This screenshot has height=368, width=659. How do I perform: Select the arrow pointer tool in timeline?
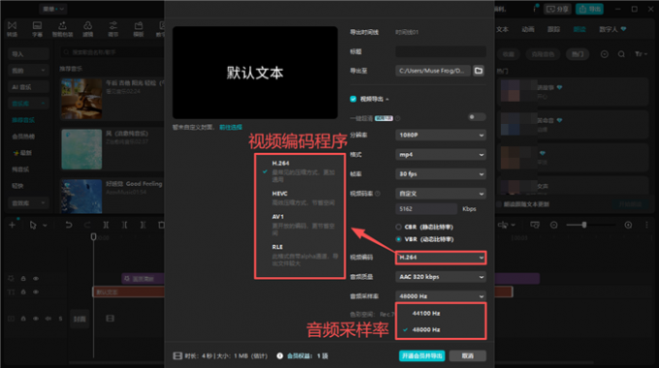[33, 226]
